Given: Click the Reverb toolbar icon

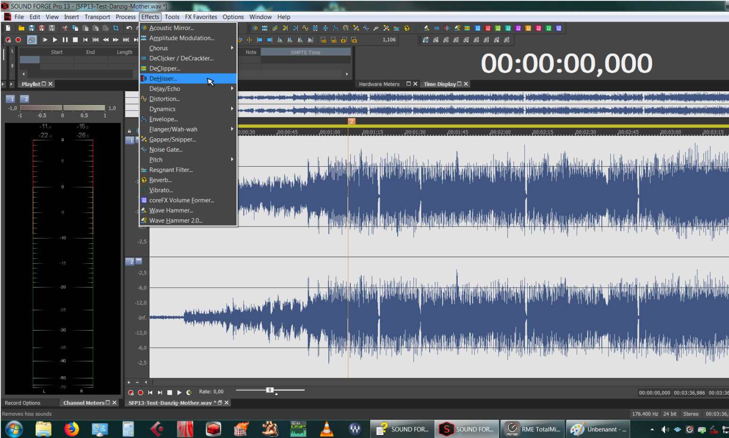Looking at the screenshot, I should pos(407,29).
